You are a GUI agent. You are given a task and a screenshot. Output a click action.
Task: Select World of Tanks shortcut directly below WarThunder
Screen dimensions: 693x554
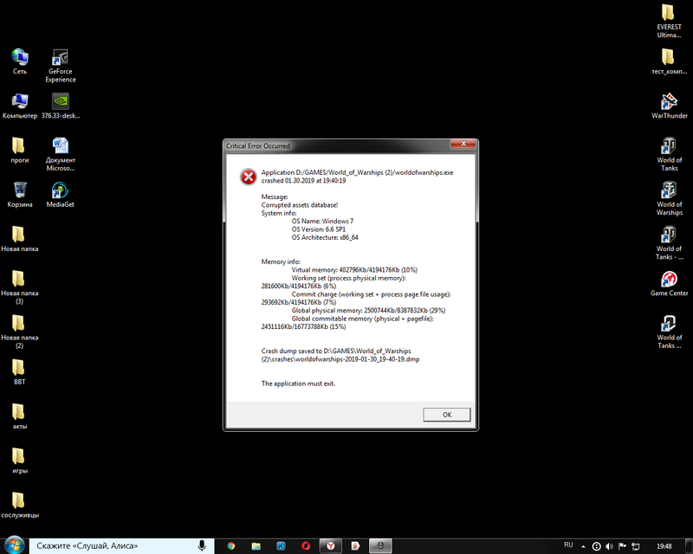pos(669,155)
